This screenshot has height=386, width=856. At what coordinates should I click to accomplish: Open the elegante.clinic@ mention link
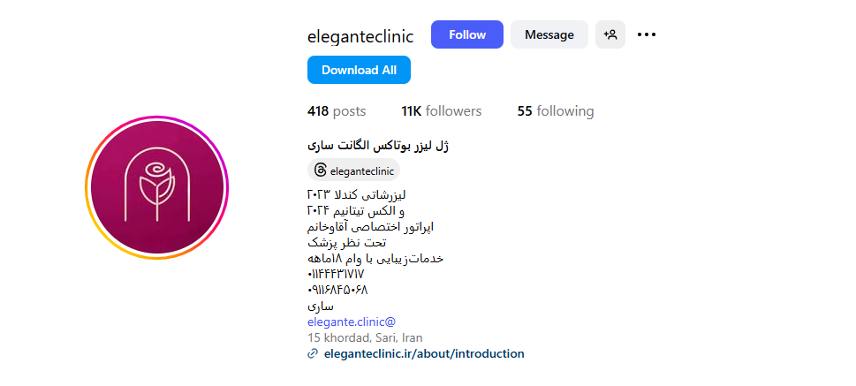pos(352,322)
